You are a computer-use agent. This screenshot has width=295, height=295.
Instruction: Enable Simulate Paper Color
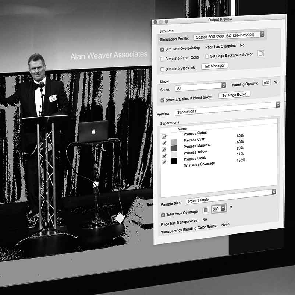tap(162, 59)
